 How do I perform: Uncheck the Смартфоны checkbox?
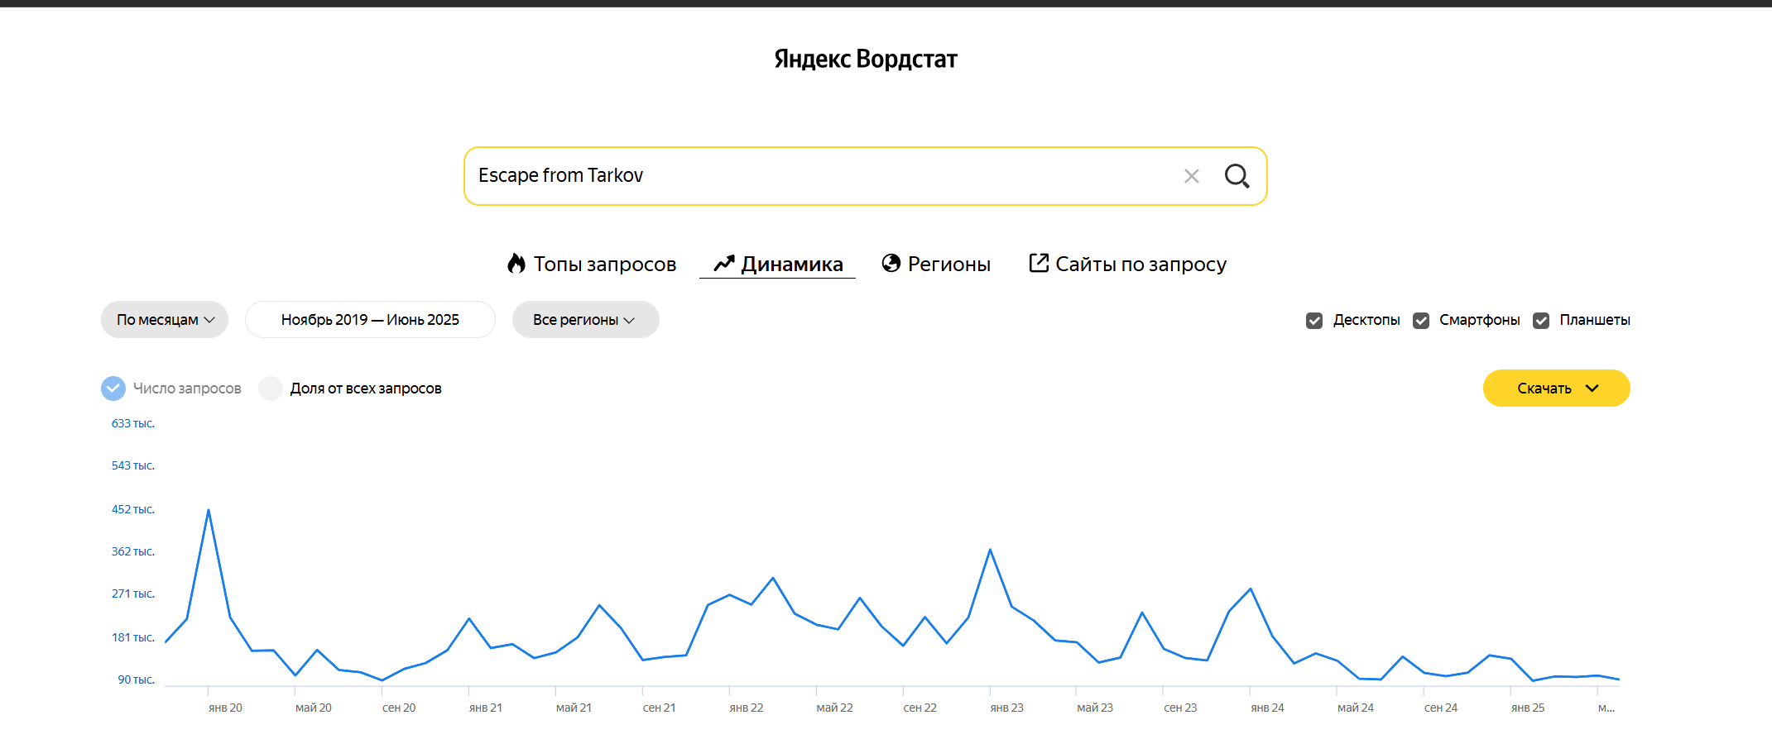(1421, 321)
